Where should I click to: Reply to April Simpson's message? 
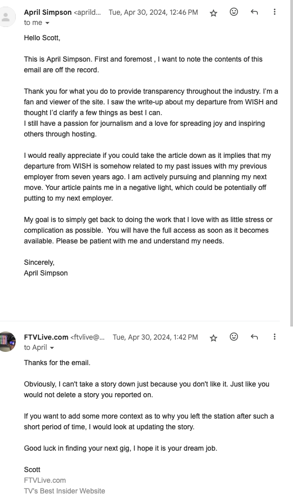click(x=254, y=12)
